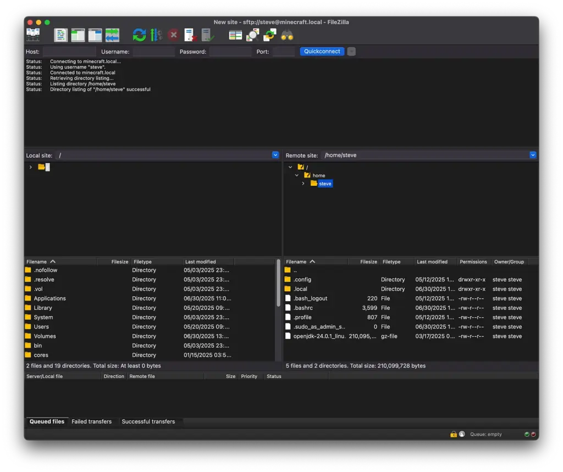This screenshot has height=472, width=563.
Task: Switch to Failed transfers tab
Action: [x=92, y=421]
